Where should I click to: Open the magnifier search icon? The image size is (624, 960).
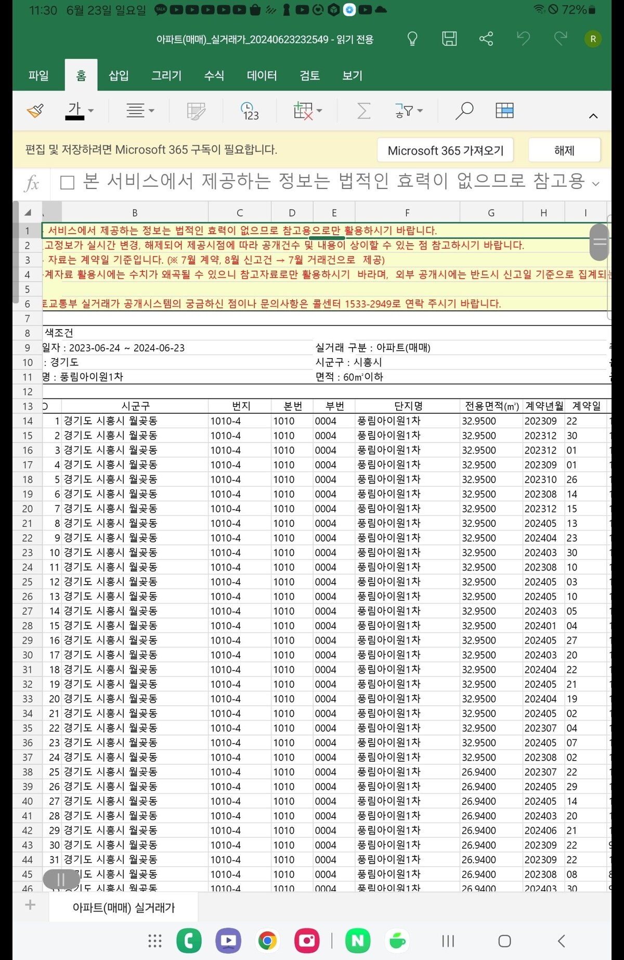[x=464, y=111]
